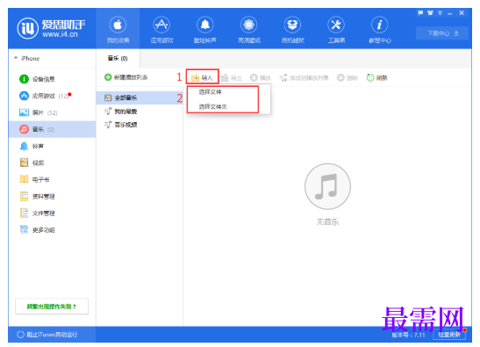This screenshot has width=480, height=347.
Task: Click the 频繁出现操作失败？ help link
Action: pos(52,307)
